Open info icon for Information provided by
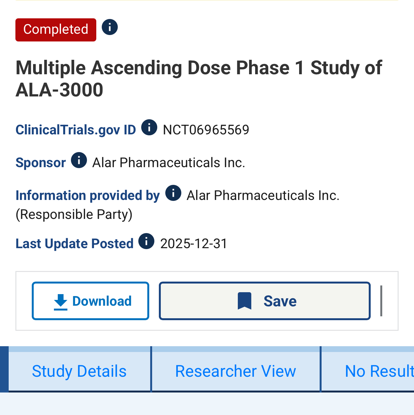Image resolution: width=414 pixels, height=415 pixels. coord(173,193)
